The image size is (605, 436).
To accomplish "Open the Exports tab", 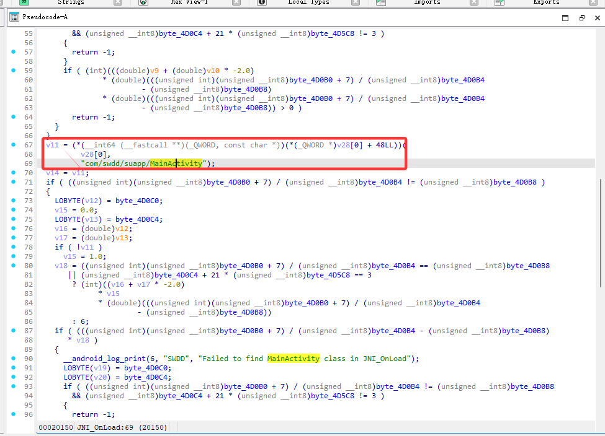I will [x=546, y=2].
